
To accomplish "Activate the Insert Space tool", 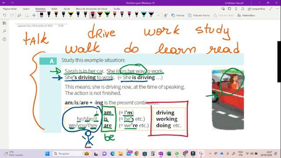I will (34, 15).
